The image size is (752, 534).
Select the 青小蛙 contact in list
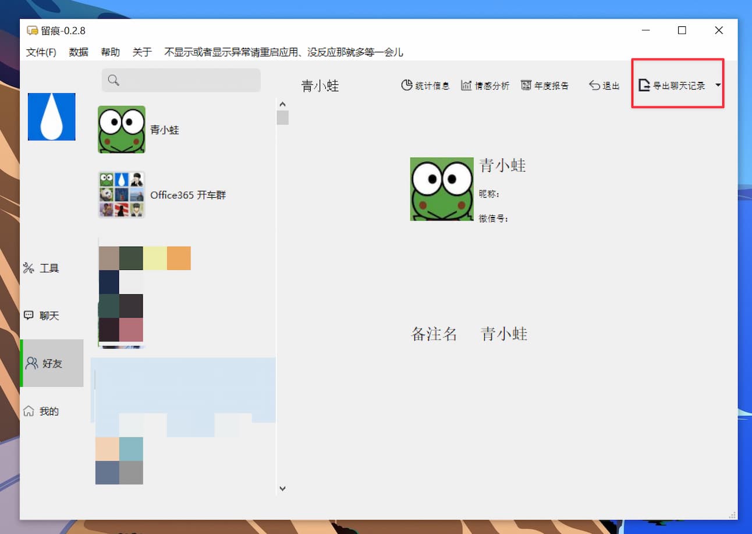click(164, 130)
